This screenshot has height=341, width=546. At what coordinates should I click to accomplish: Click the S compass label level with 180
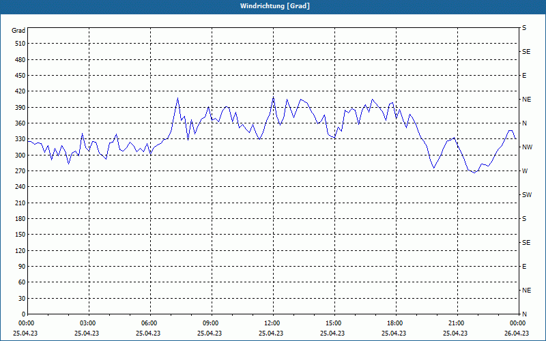(x=524, y=219)
